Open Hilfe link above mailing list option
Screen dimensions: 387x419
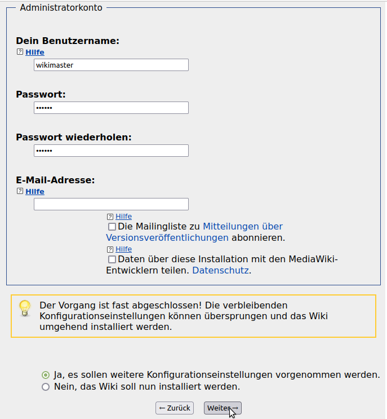point(123,217)
